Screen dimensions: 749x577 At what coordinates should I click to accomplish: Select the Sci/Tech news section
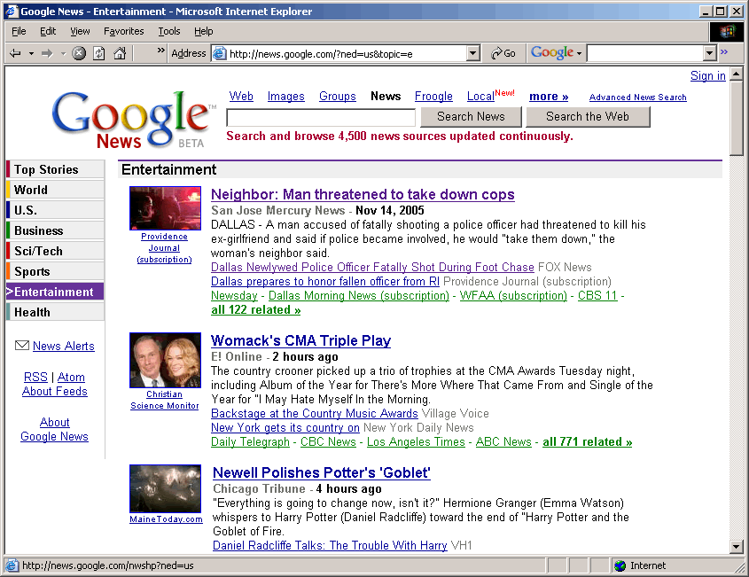56,251
